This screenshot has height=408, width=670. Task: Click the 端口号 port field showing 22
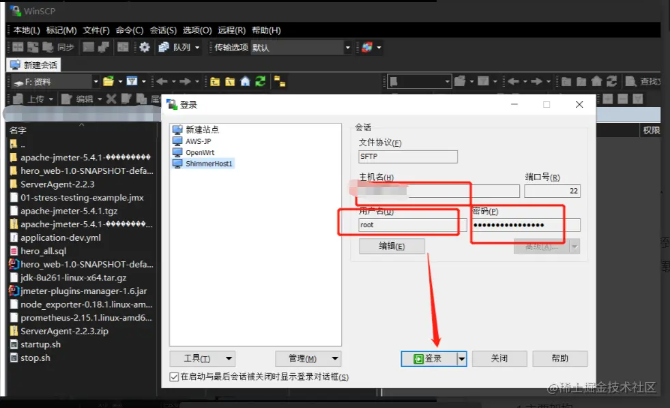click(552, 191)
